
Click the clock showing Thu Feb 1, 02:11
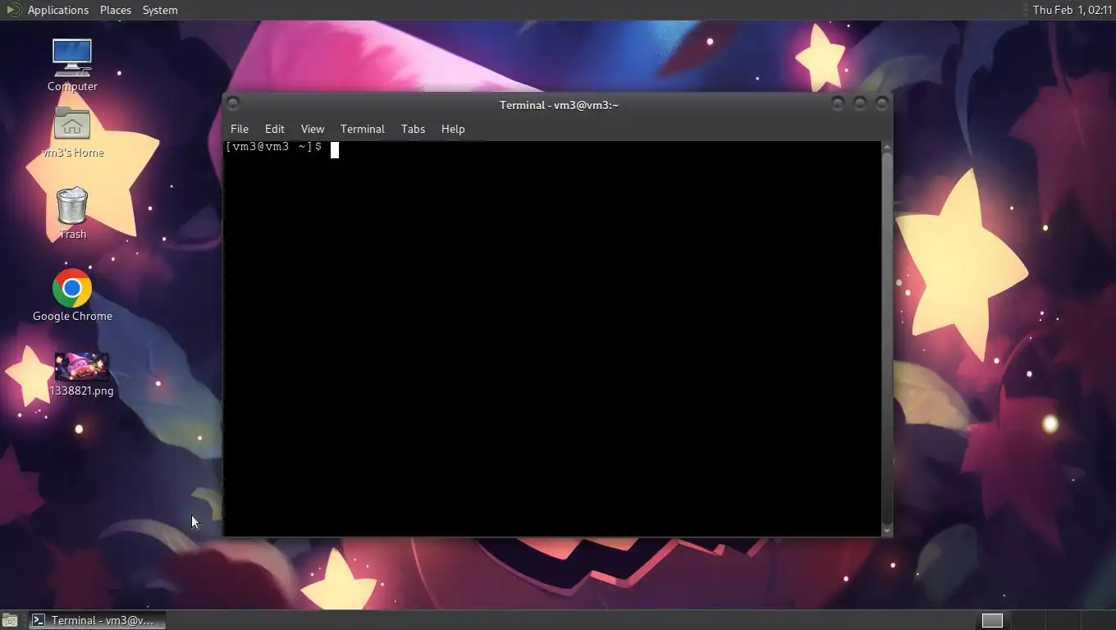pyautogui.click(x=1072, y=10)
